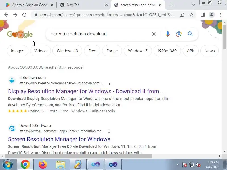This screenshot has width=227, height=170.
Task: Close the New Tab tab
Action: (106, 5)
